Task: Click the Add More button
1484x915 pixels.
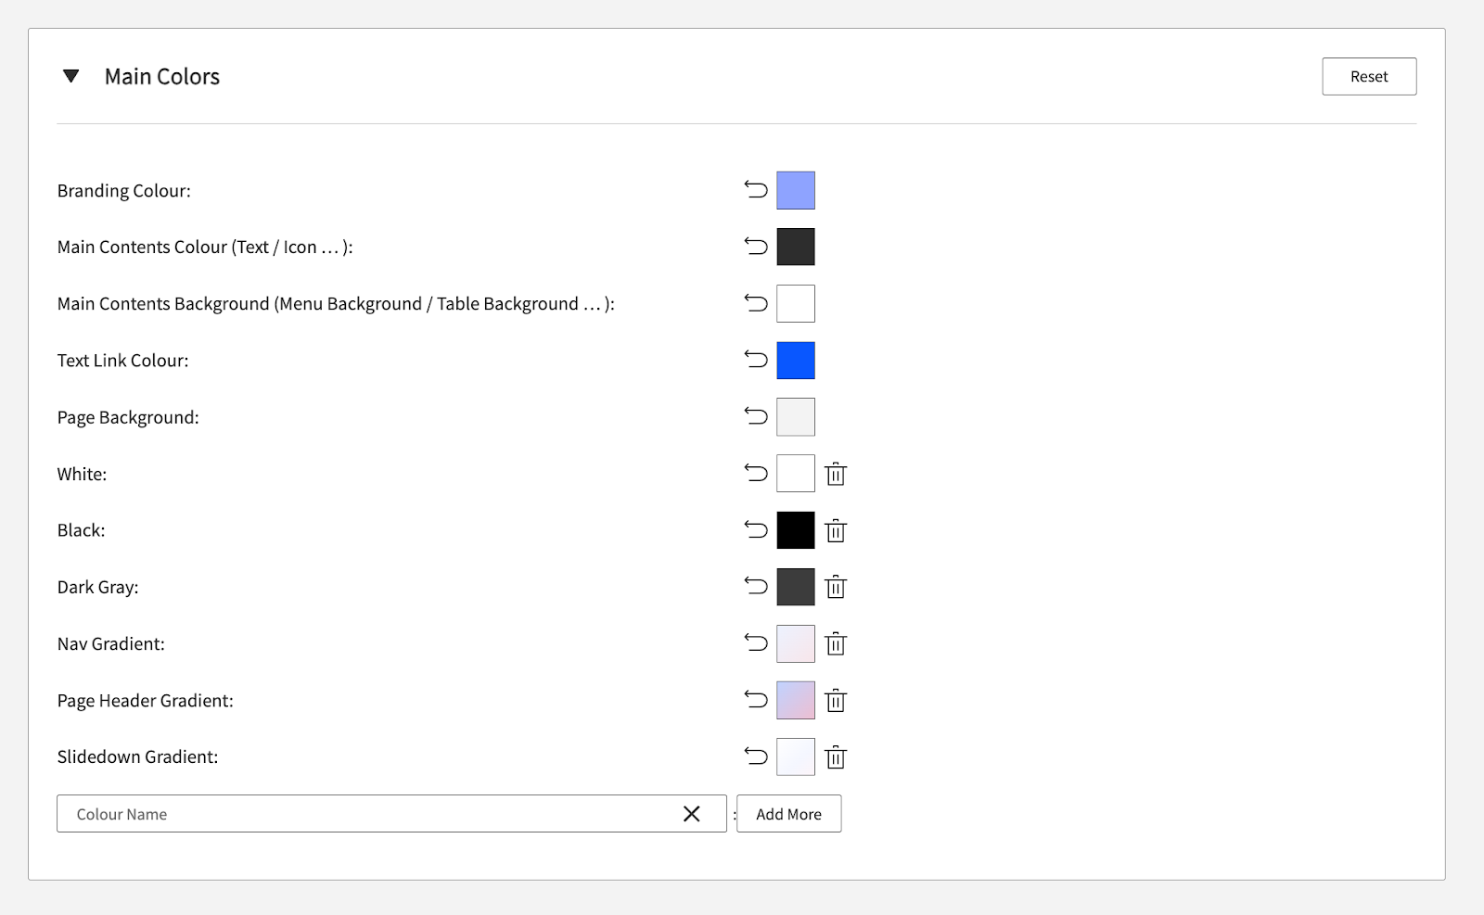Action: [x=788, y=814]
